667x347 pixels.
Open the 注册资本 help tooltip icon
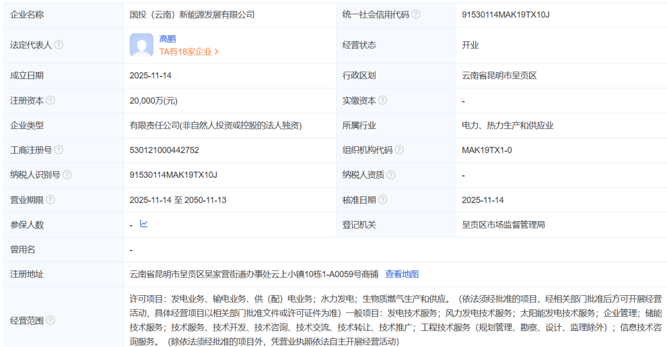(x=51, y=101)
